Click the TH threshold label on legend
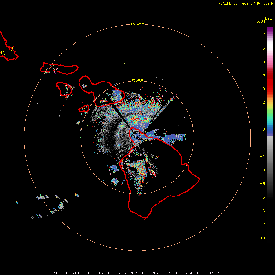 pyautogui.click(x=262, y=238)
